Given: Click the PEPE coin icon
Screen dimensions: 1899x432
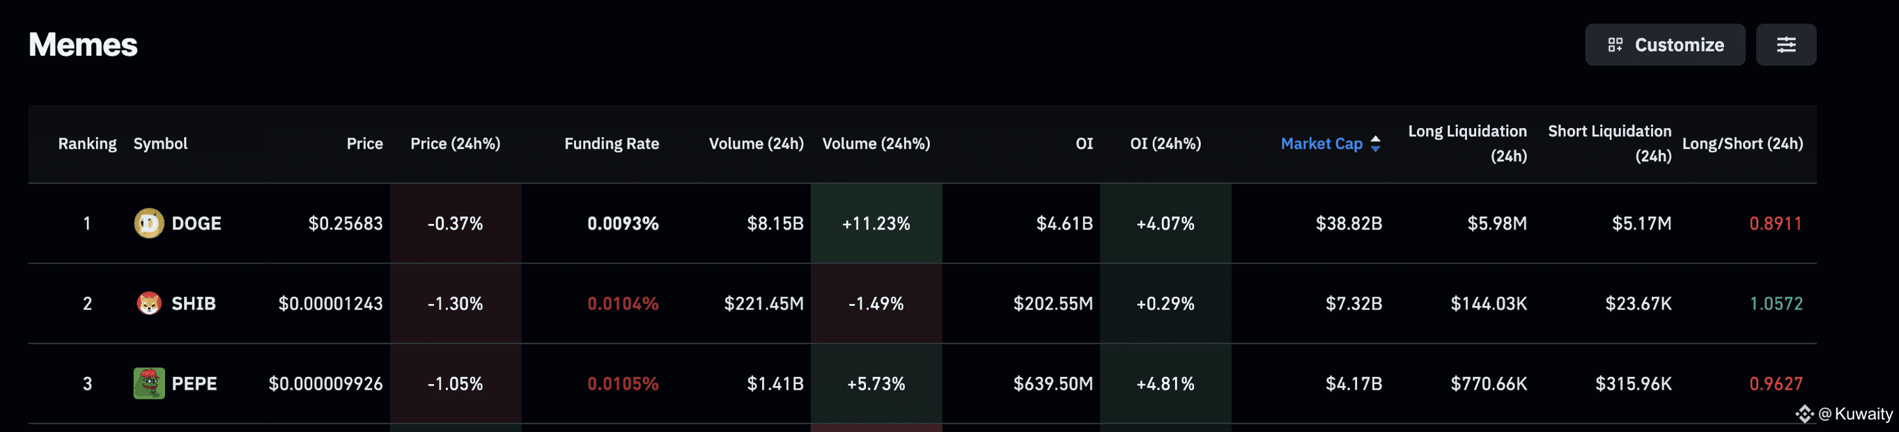Looking at the screenshot, I should (149, 383).
